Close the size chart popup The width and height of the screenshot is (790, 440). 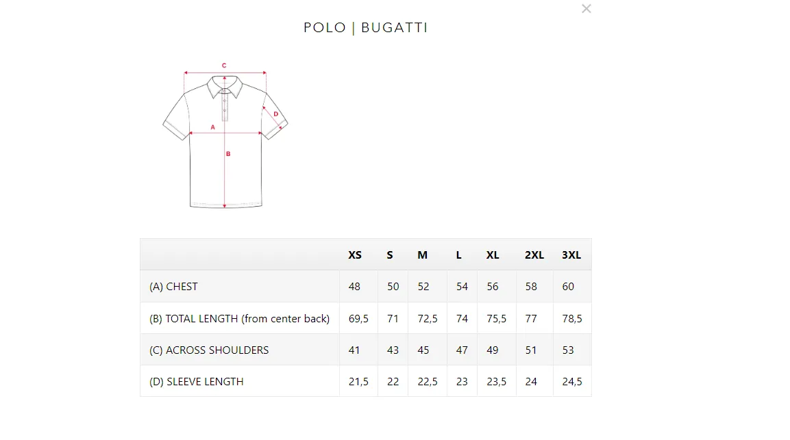coord(586,9)
